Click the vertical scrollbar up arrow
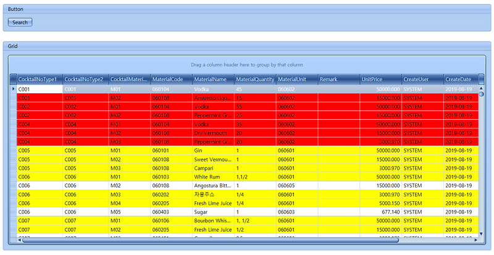Viewport: 494px width, 255px height. pyautogui.click(x=481, y=88)
